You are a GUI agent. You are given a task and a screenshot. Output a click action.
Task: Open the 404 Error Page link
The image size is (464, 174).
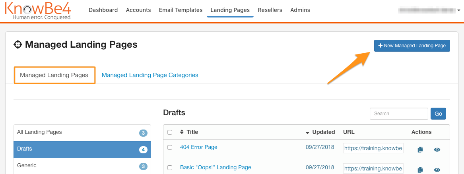click(x=198, y=147)
